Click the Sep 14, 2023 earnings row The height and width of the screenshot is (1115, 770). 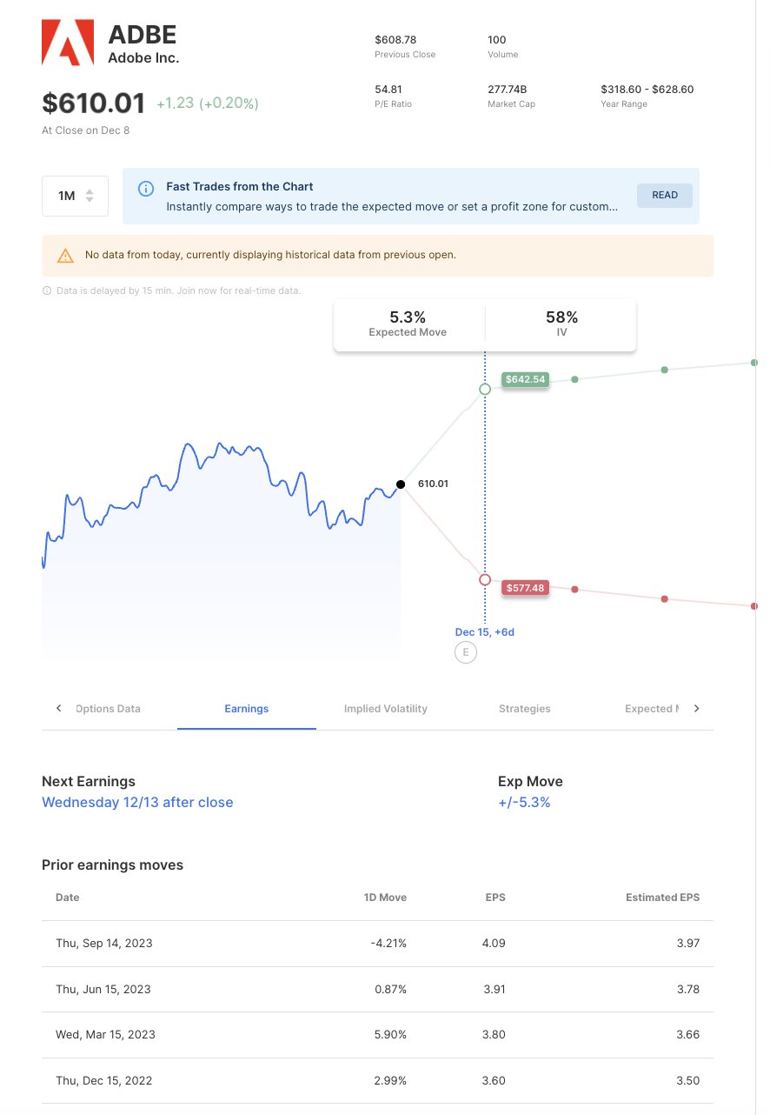coord(377,943)
